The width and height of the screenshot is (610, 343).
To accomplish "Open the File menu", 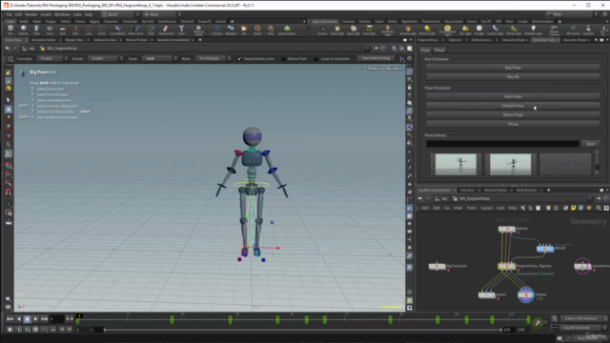I will 9,14.
